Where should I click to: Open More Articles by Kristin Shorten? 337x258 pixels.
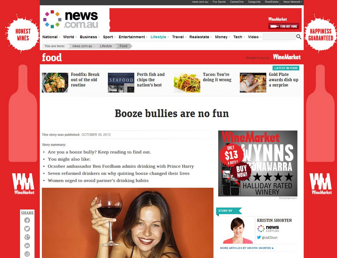tap(247, 248)
